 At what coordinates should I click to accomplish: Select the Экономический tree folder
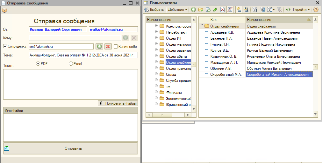click(178, 99)
